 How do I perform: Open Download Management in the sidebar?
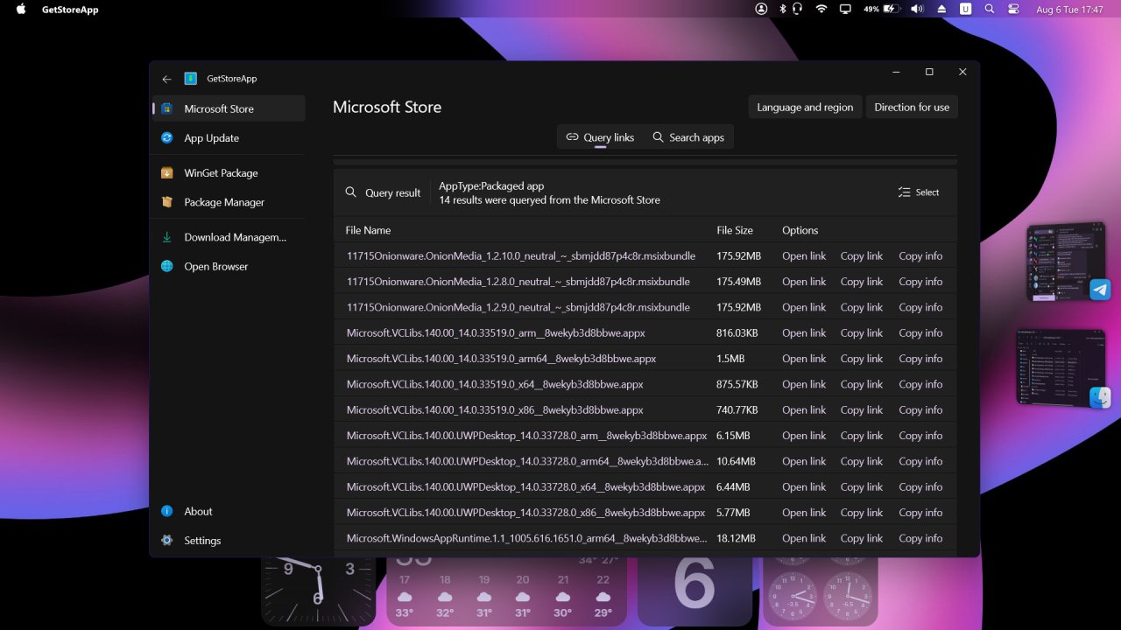tap(234, 237)
